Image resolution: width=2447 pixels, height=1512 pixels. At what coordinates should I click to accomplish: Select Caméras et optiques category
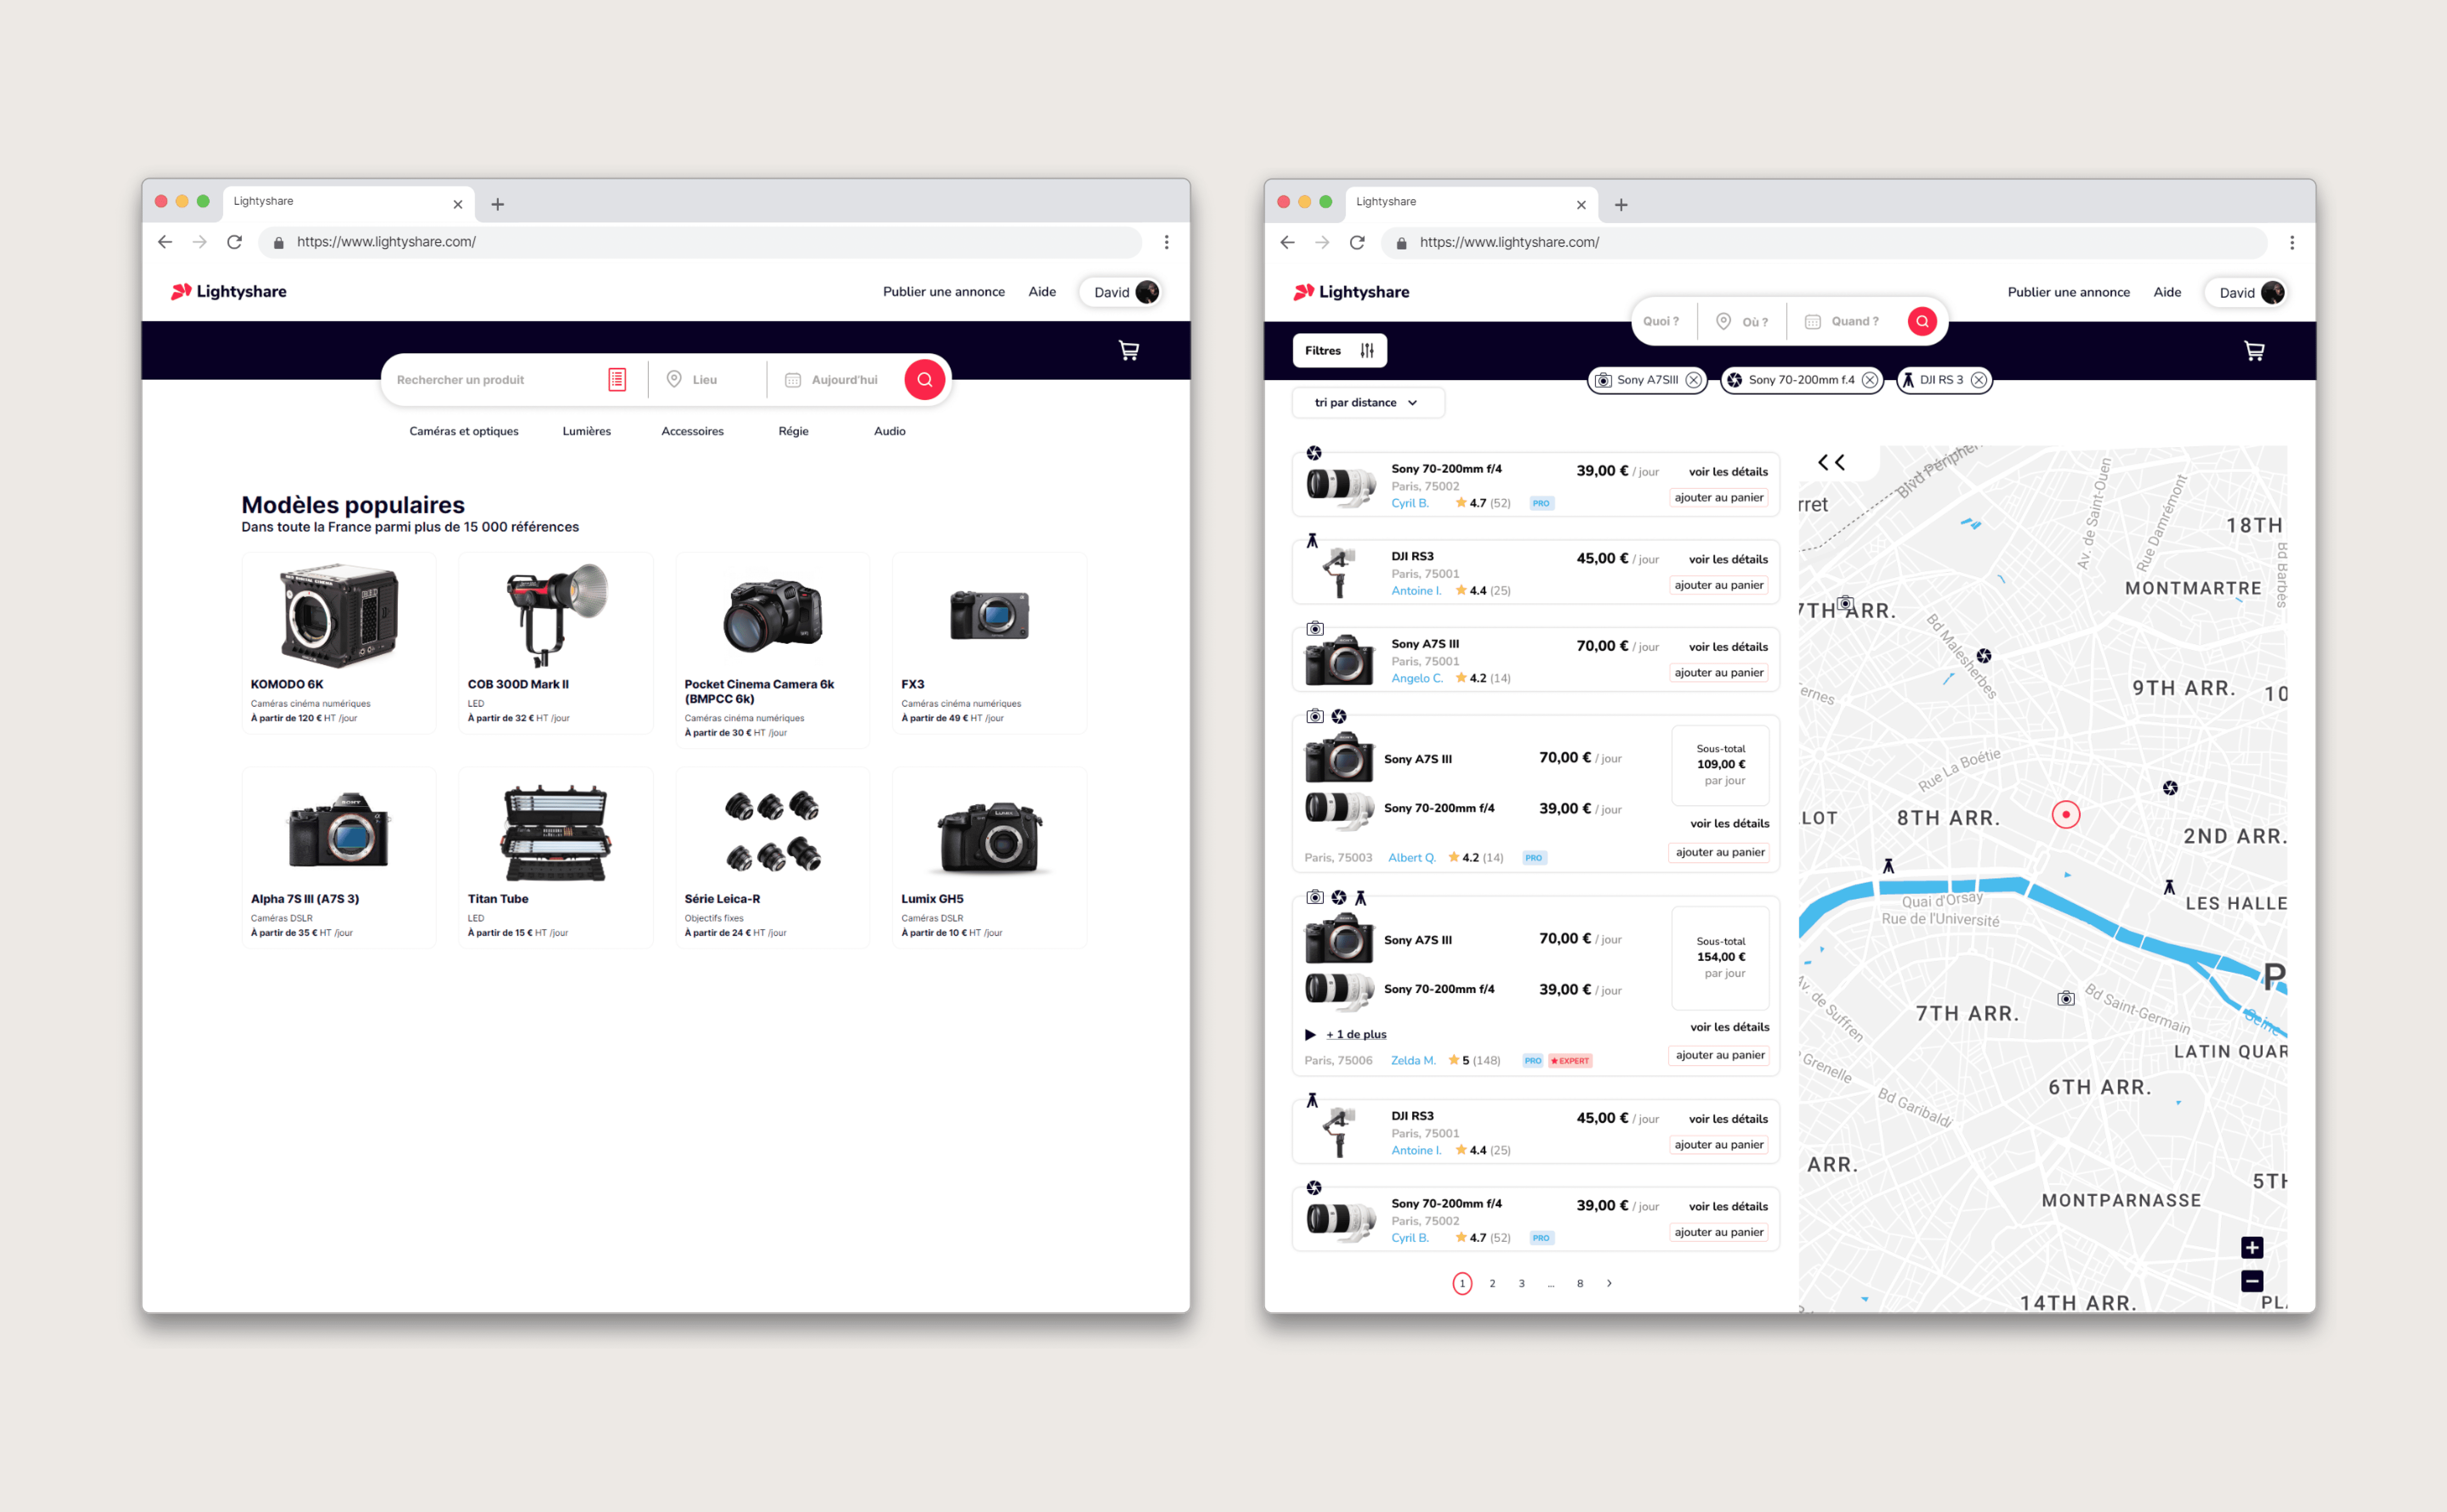[x=463, y=431]
